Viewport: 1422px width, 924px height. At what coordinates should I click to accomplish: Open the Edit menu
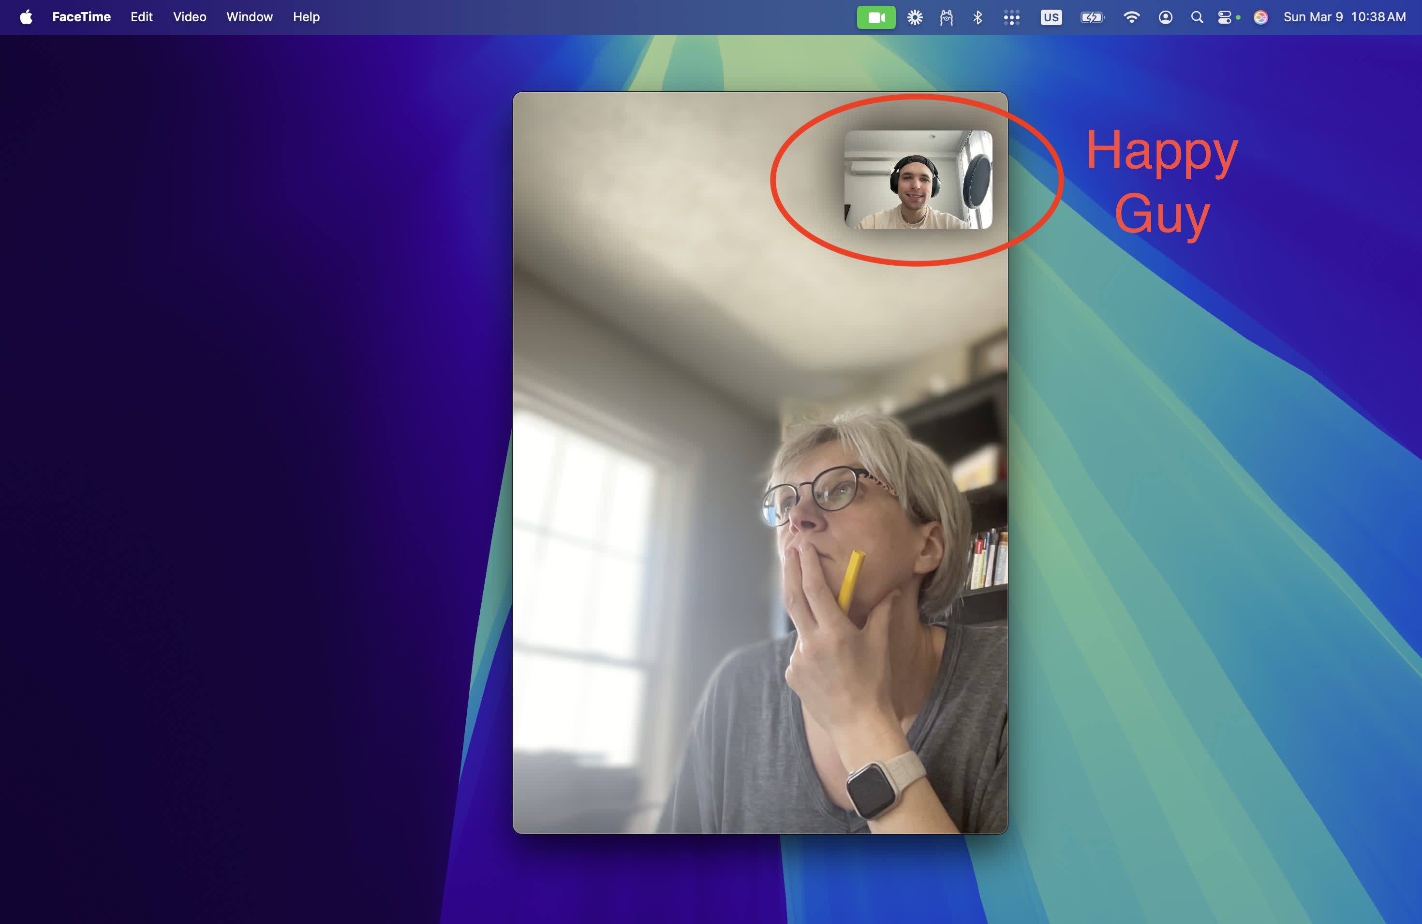(x=142, y=17)
